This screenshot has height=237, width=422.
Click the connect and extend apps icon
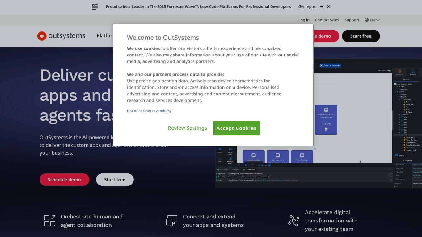pyautogui.click(x=172, y=221)
